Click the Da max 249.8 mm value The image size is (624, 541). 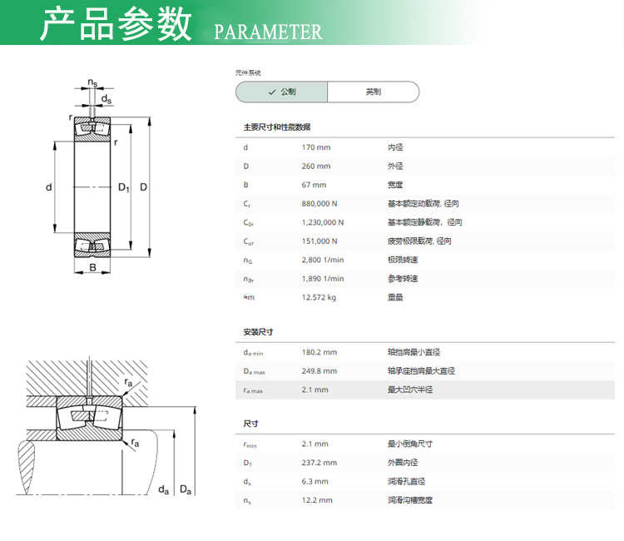(319, 371)
